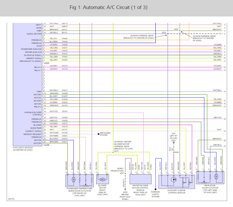
Task: Click the 'REDUNDANT CC SIGNAL' label
Action: pos(31,61)
